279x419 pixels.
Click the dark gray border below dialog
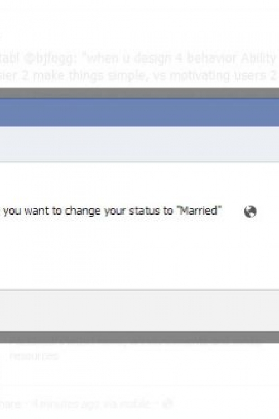(x=139, y=337)
